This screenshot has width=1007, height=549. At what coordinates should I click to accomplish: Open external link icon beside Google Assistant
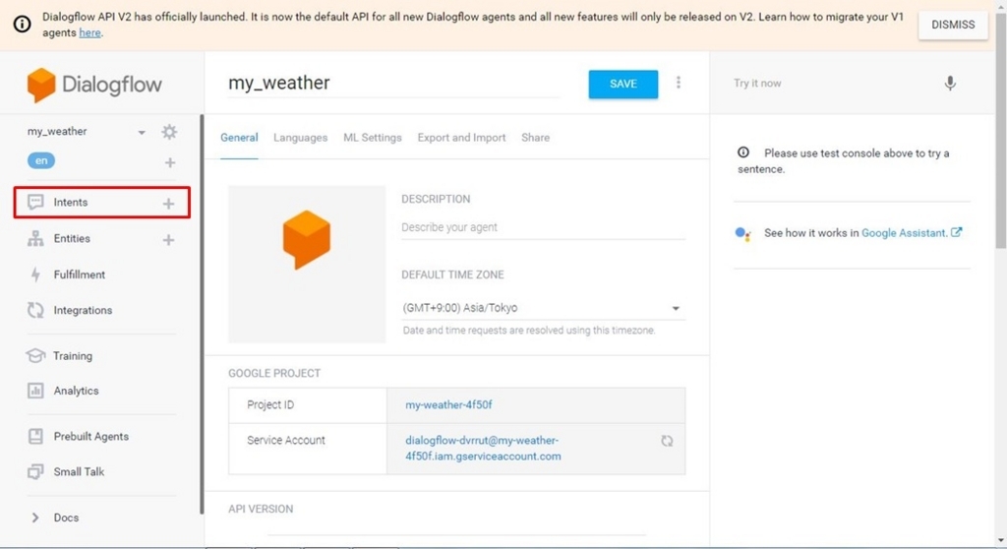(956, 232)
